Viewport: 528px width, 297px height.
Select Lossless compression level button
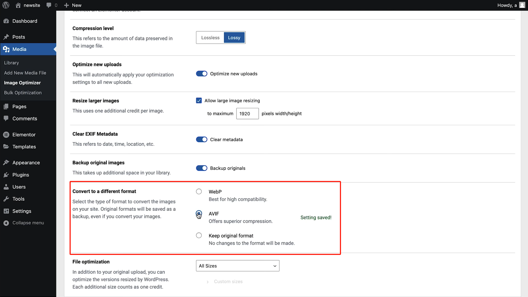(x=210, y=38)
